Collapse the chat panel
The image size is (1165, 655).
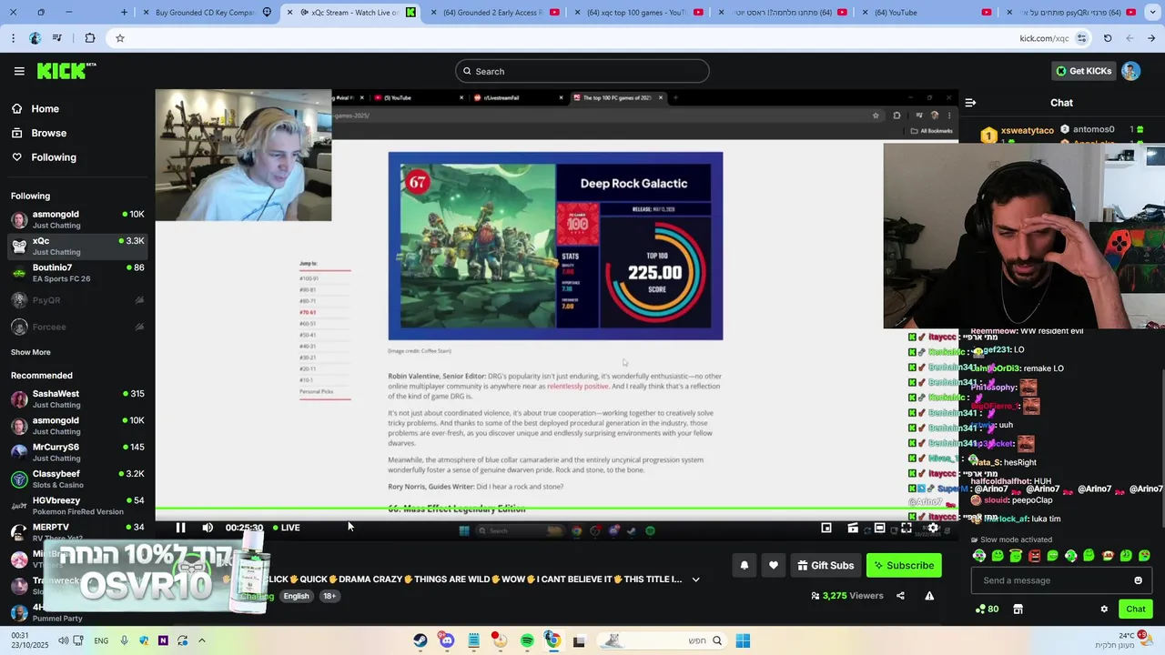[970, 103]
